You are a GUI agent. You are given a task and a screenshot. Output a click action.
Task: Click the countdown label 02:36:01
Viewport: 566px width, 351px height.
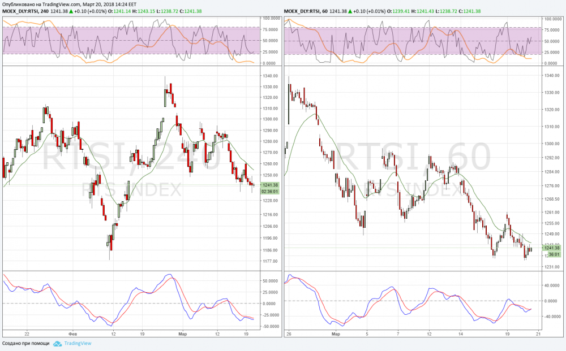coord(269,192)
